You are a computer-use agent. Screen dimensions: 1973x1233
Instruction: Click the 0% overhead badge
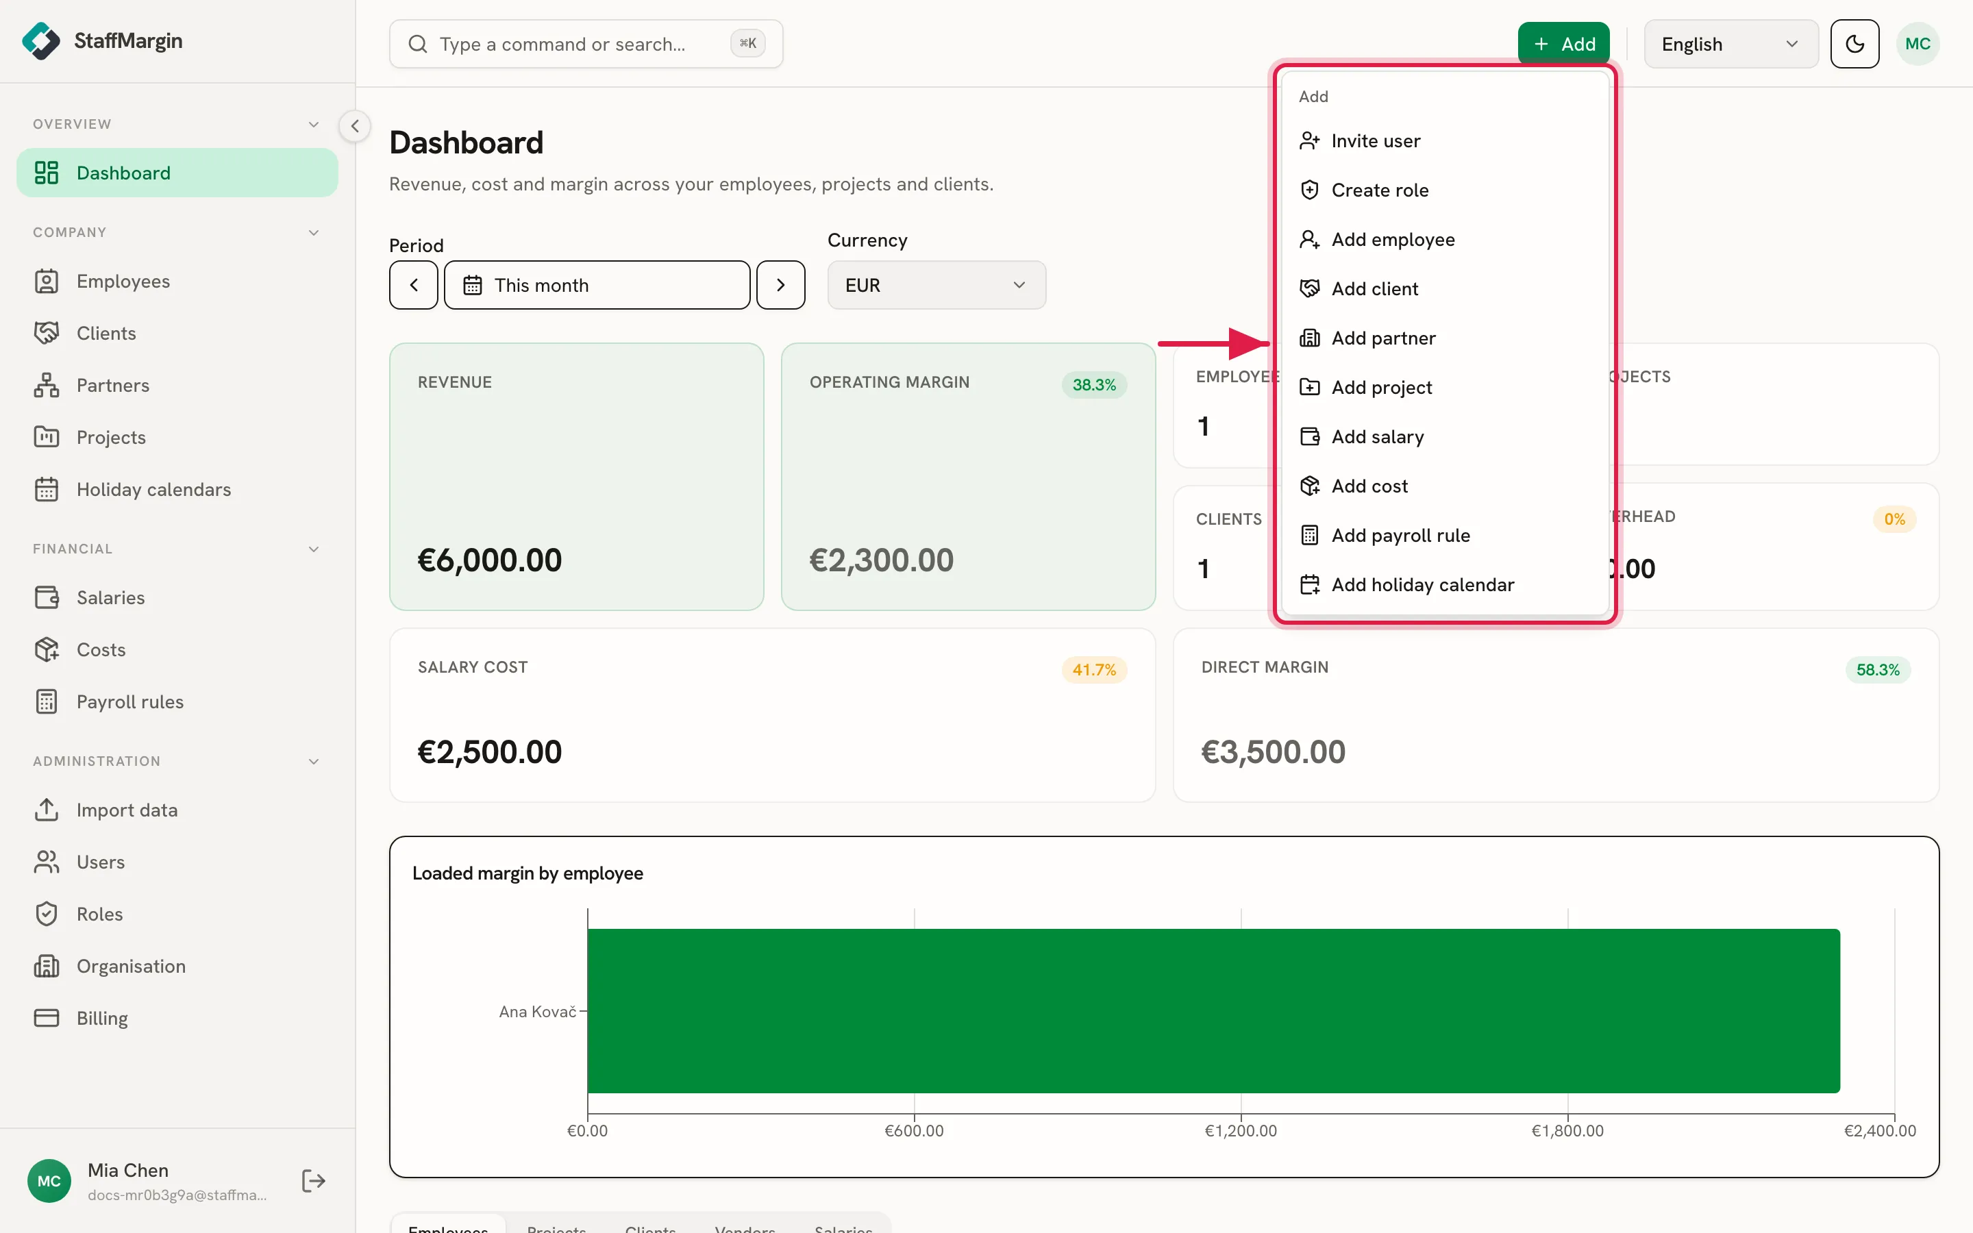point(1894,519)
